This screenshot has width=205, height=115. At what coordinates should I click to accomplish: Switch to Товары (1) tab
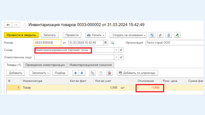14,65
